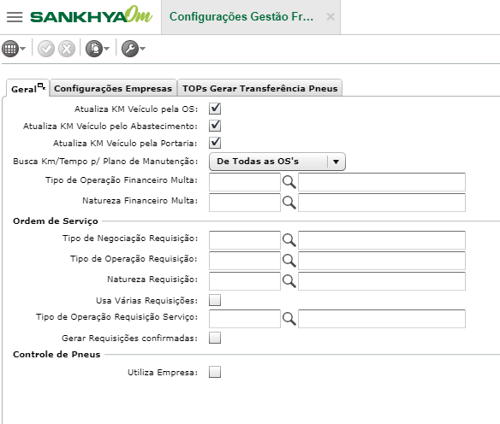Viewport: 500px width, 424px height.
Task: Open TOPs Gerar Transferência Pneus tab
Action: [260, 88]
